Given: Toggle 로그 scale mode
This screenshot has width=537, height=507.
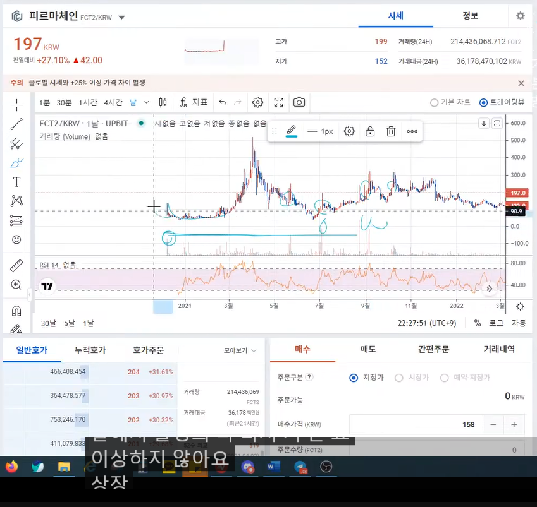Looking at the screenshot, I should (x=496, y=323).
